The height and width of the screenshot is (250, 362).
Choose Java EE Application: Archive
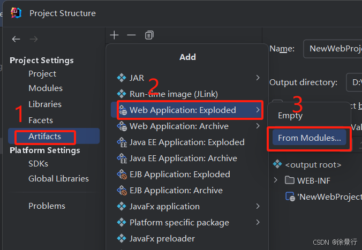click(187, 158)
